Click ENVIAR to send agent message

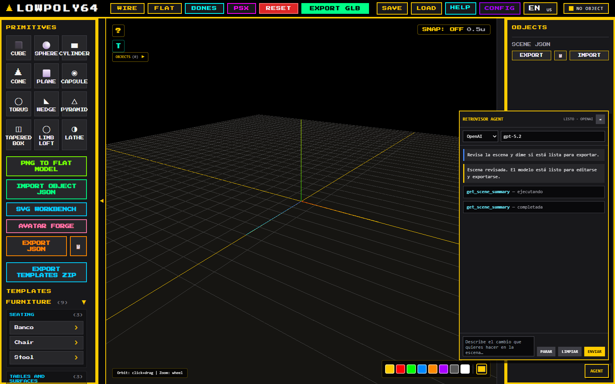click(595, 352)
